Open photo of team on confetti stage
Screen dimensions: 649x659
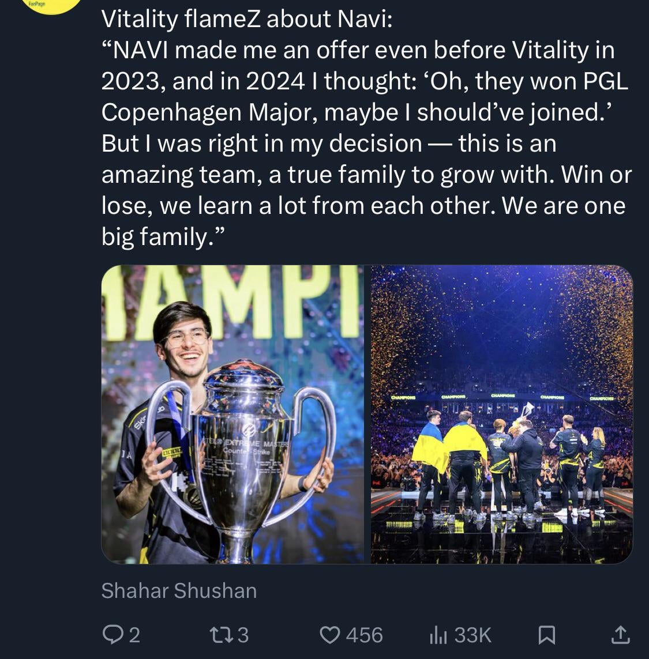click(501, 414)
